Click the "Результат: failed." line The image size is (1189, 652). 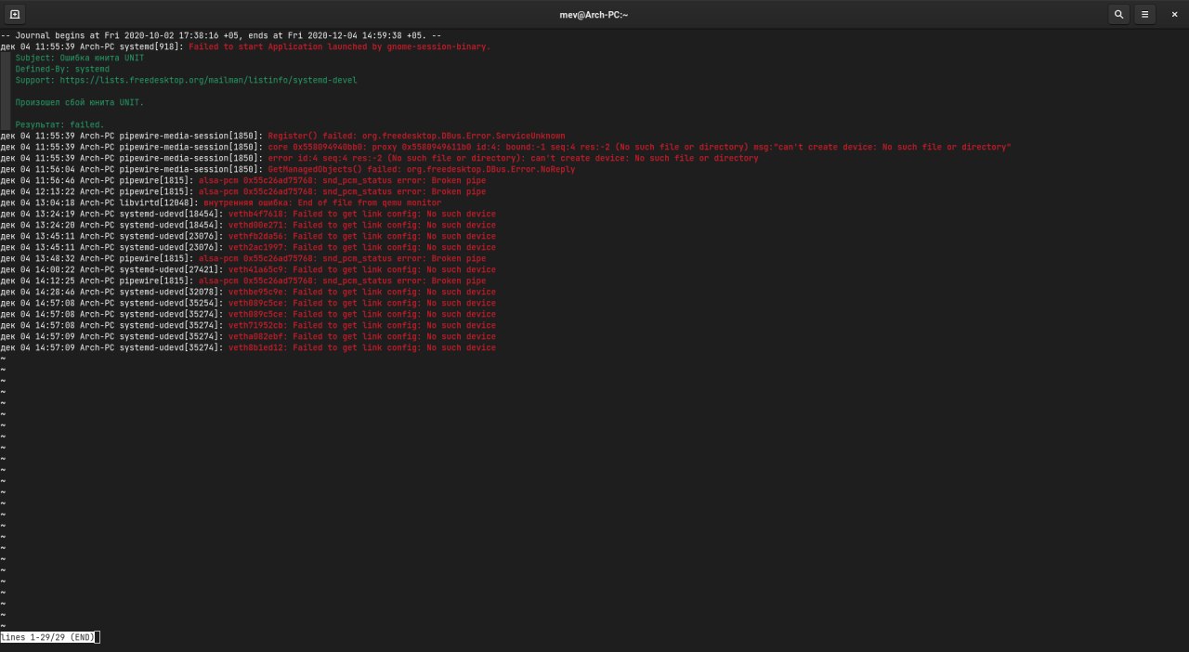59,124
